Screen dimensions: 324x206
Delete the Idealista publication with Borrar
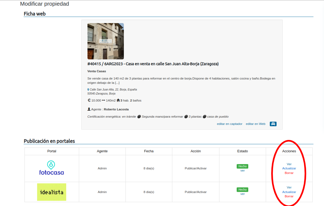coord(289,196)
